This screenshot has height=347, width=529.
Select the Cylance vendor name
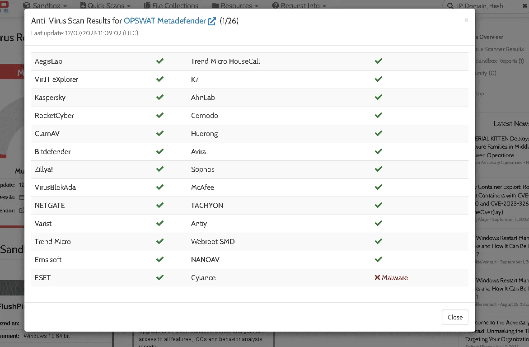(203, 278)
